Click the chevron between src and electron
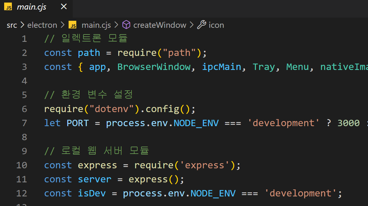 click(x=22, y=25)
